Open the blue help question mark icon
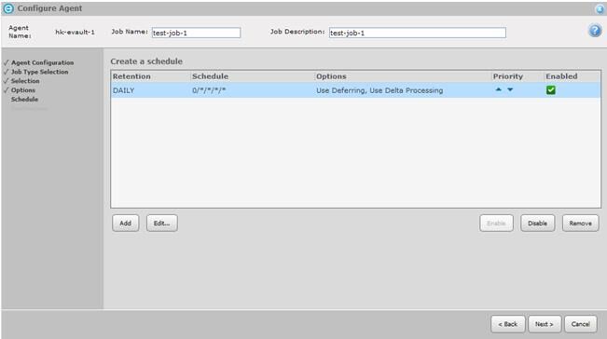This screenshot has height=339, width=607. (x=595, y=31)
